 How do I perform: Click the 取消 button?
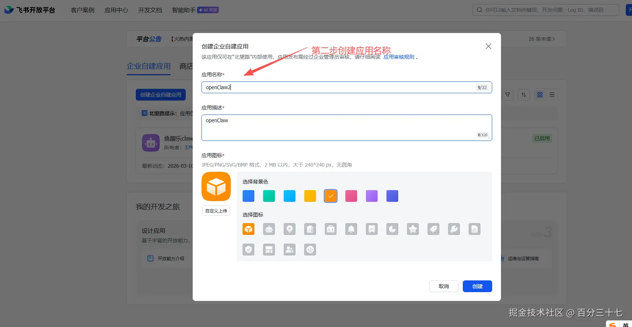[443, 286]
